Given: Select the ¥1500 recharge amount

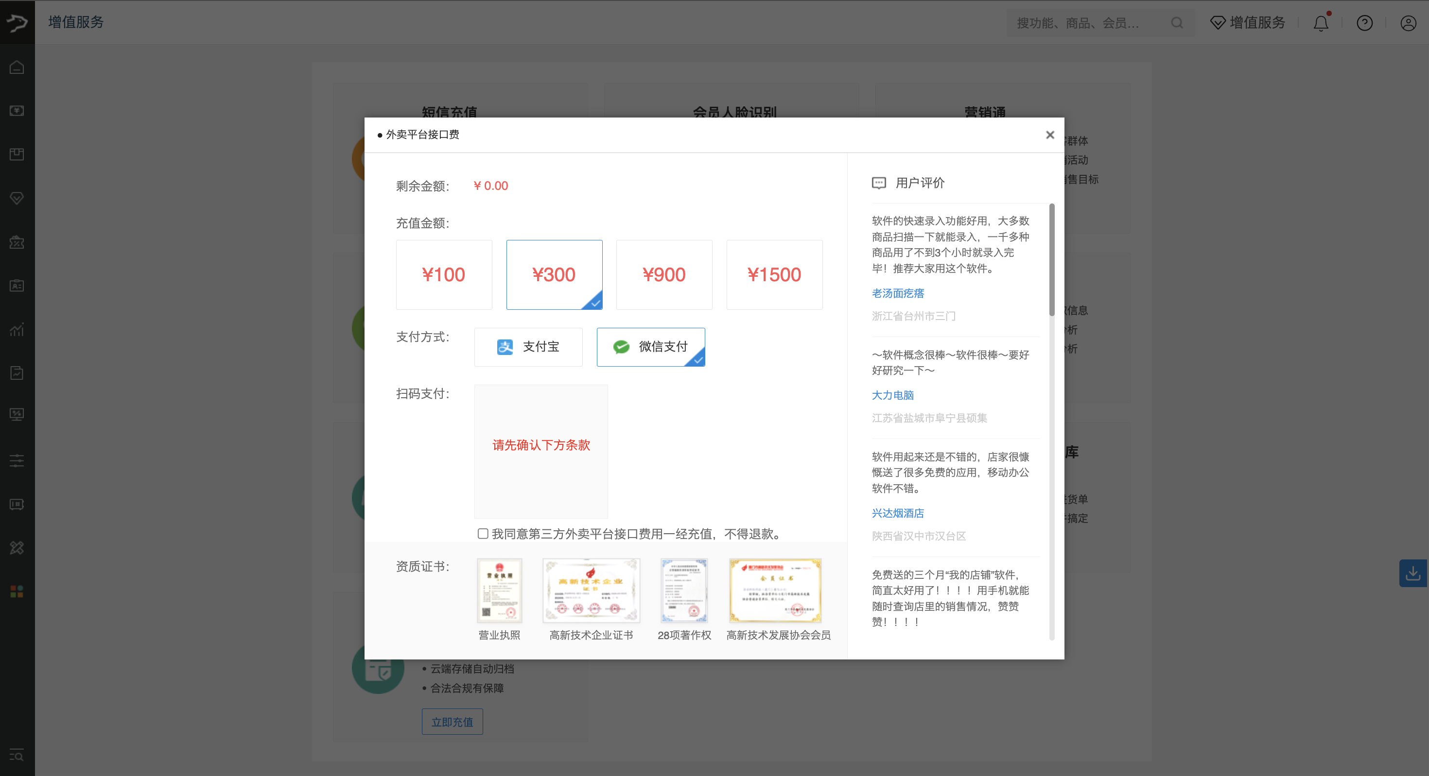Looking at the screenshot, I should (x=774, y=274).
